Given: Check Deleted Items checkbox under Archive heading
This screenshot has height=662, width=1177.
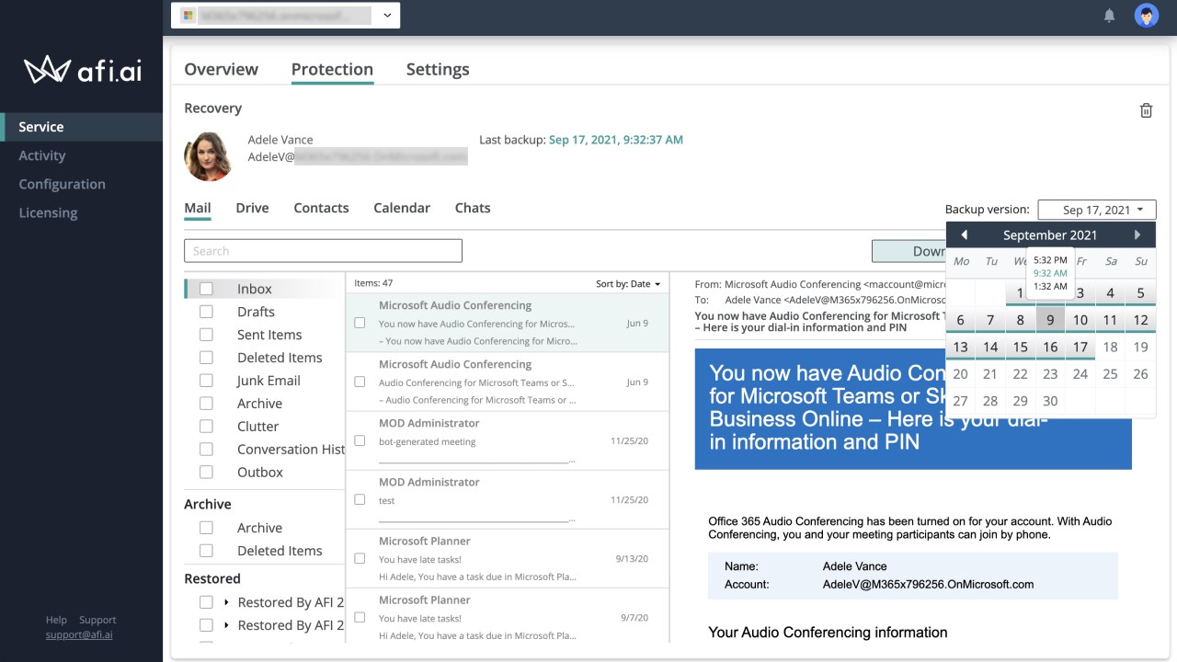Looking at the screenshot, I should point(206,551).
